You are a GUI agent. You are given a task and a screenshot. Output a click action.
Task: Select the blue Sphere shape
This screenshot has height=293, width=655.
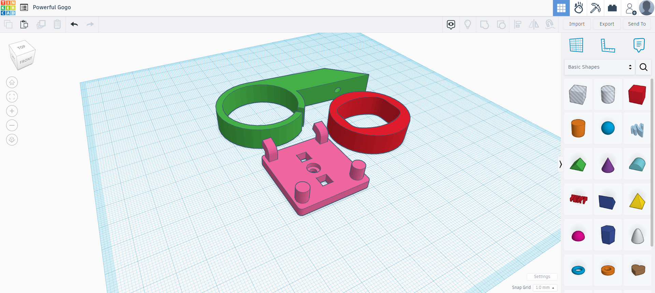coord(608,128)
